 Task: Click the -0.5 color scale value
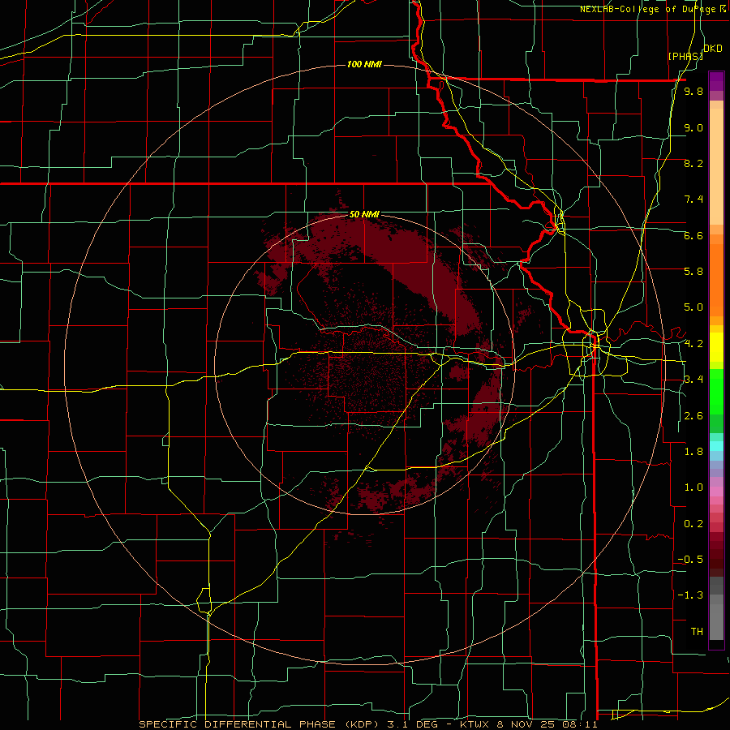point(690,560)
